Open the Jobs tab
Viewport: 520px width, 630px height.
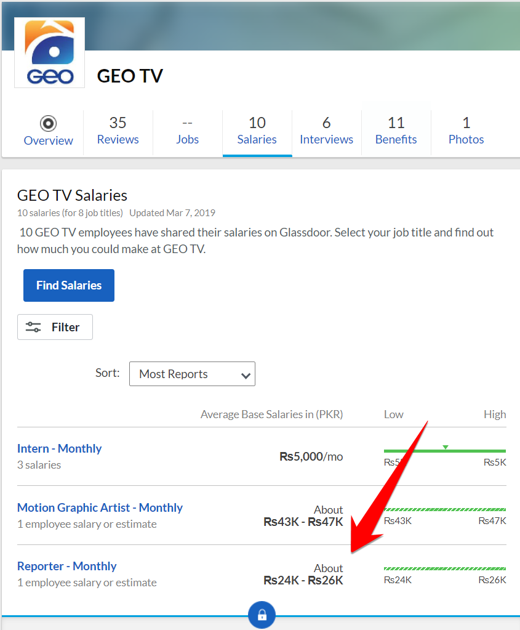point(187,131)
